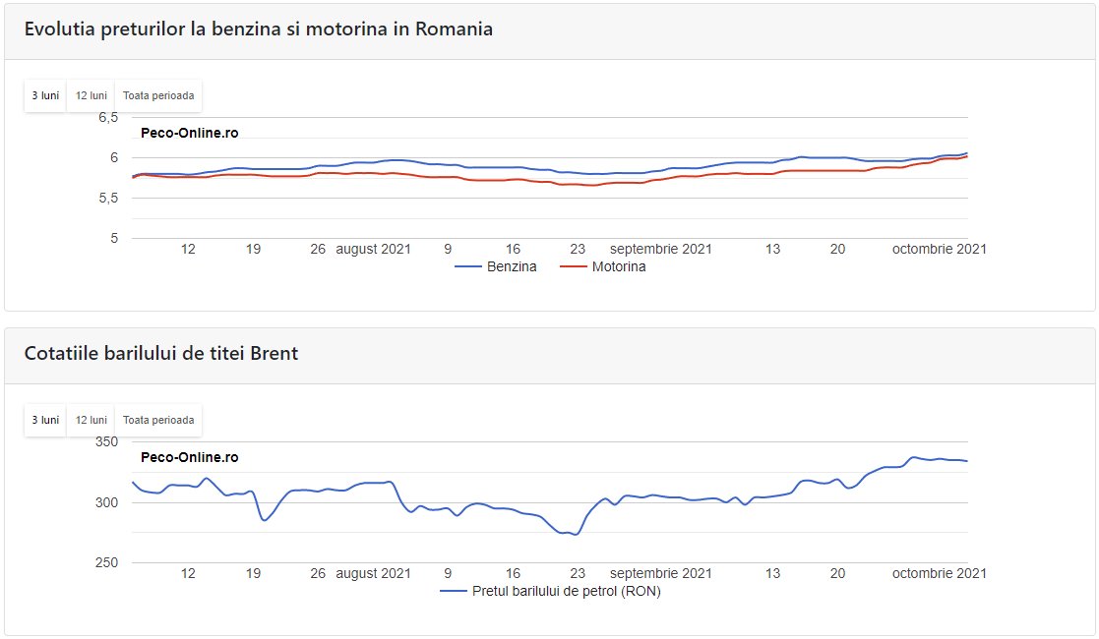Viewport: 1099px width, 639px height.
Task: Click the Cotatiile barilului de titei Brent heading
Action: click(161, 354)
